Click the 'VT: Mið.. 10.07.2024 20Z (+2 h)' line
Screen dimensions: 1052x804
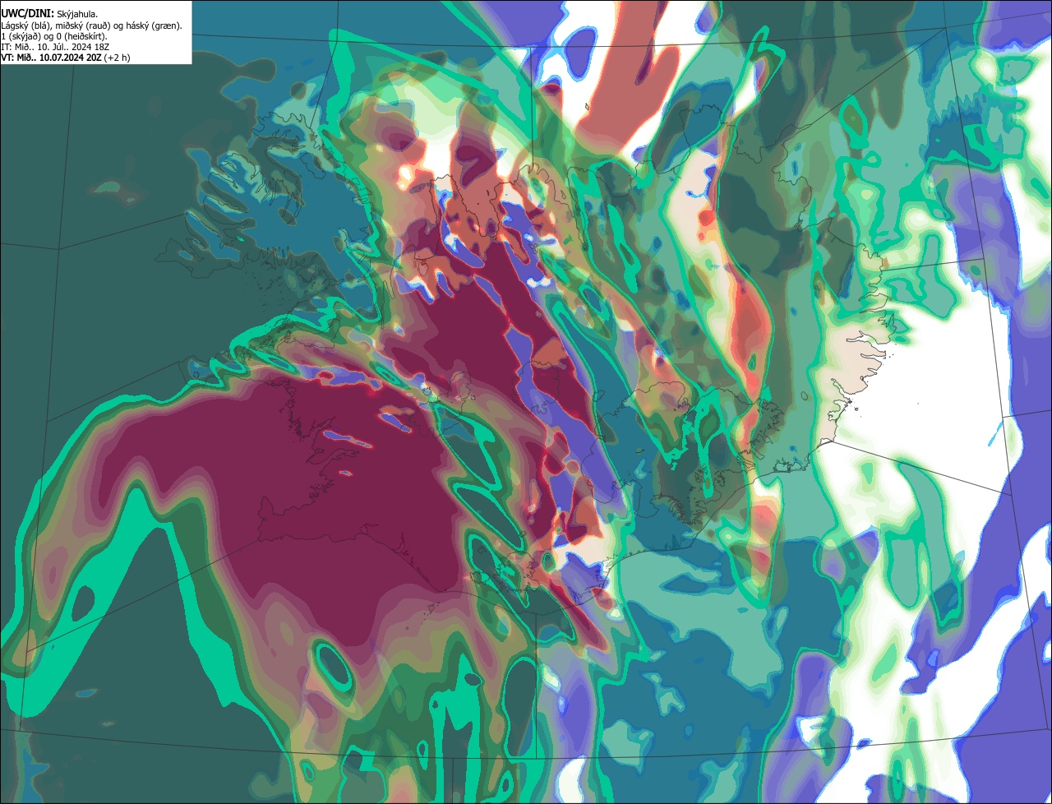[65, 58]
